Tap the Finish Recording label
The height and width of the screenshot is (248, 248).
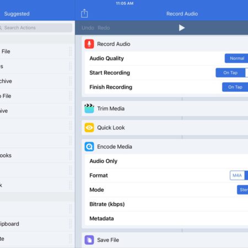(x=111, y=87)
